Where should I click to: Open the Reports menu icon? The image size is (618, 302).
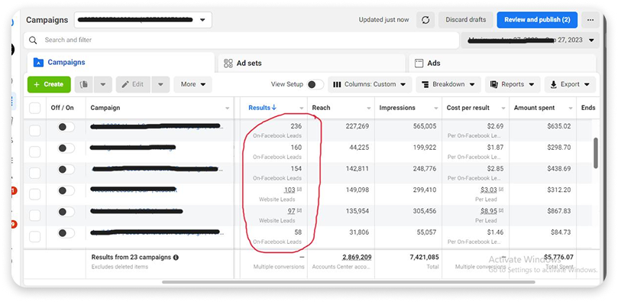pyautogui.click(x=493, y=84)
